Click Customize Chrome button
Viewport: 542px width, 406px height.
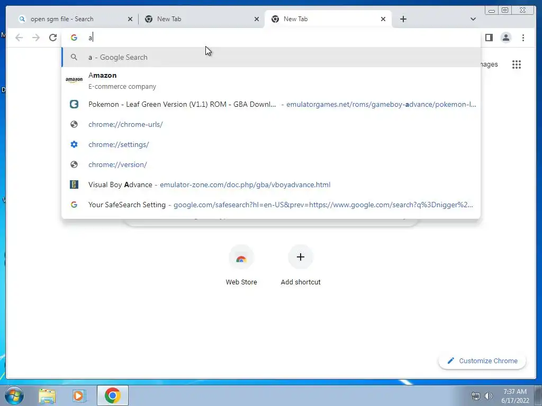(x=482, y=361)
